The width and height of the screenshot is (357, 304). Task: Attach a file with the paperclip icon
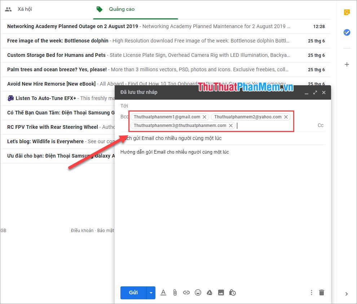175,292
